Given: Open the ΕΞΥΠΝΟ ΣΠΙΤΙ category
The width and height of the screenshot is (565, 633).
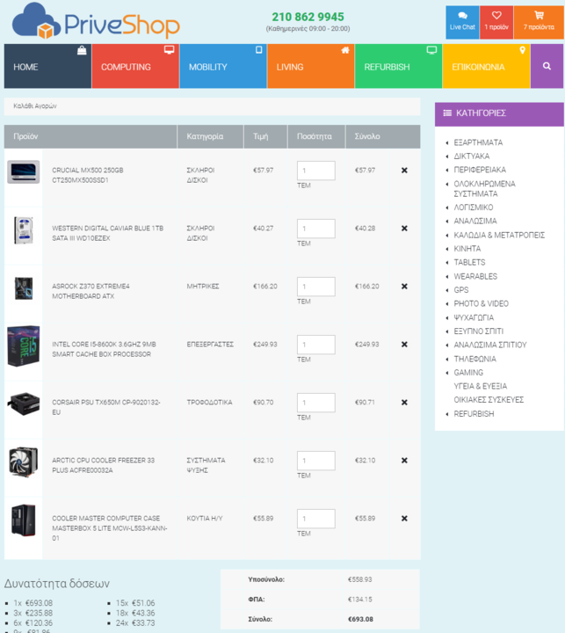Looking at the screenshot, I should pos(478,331).
